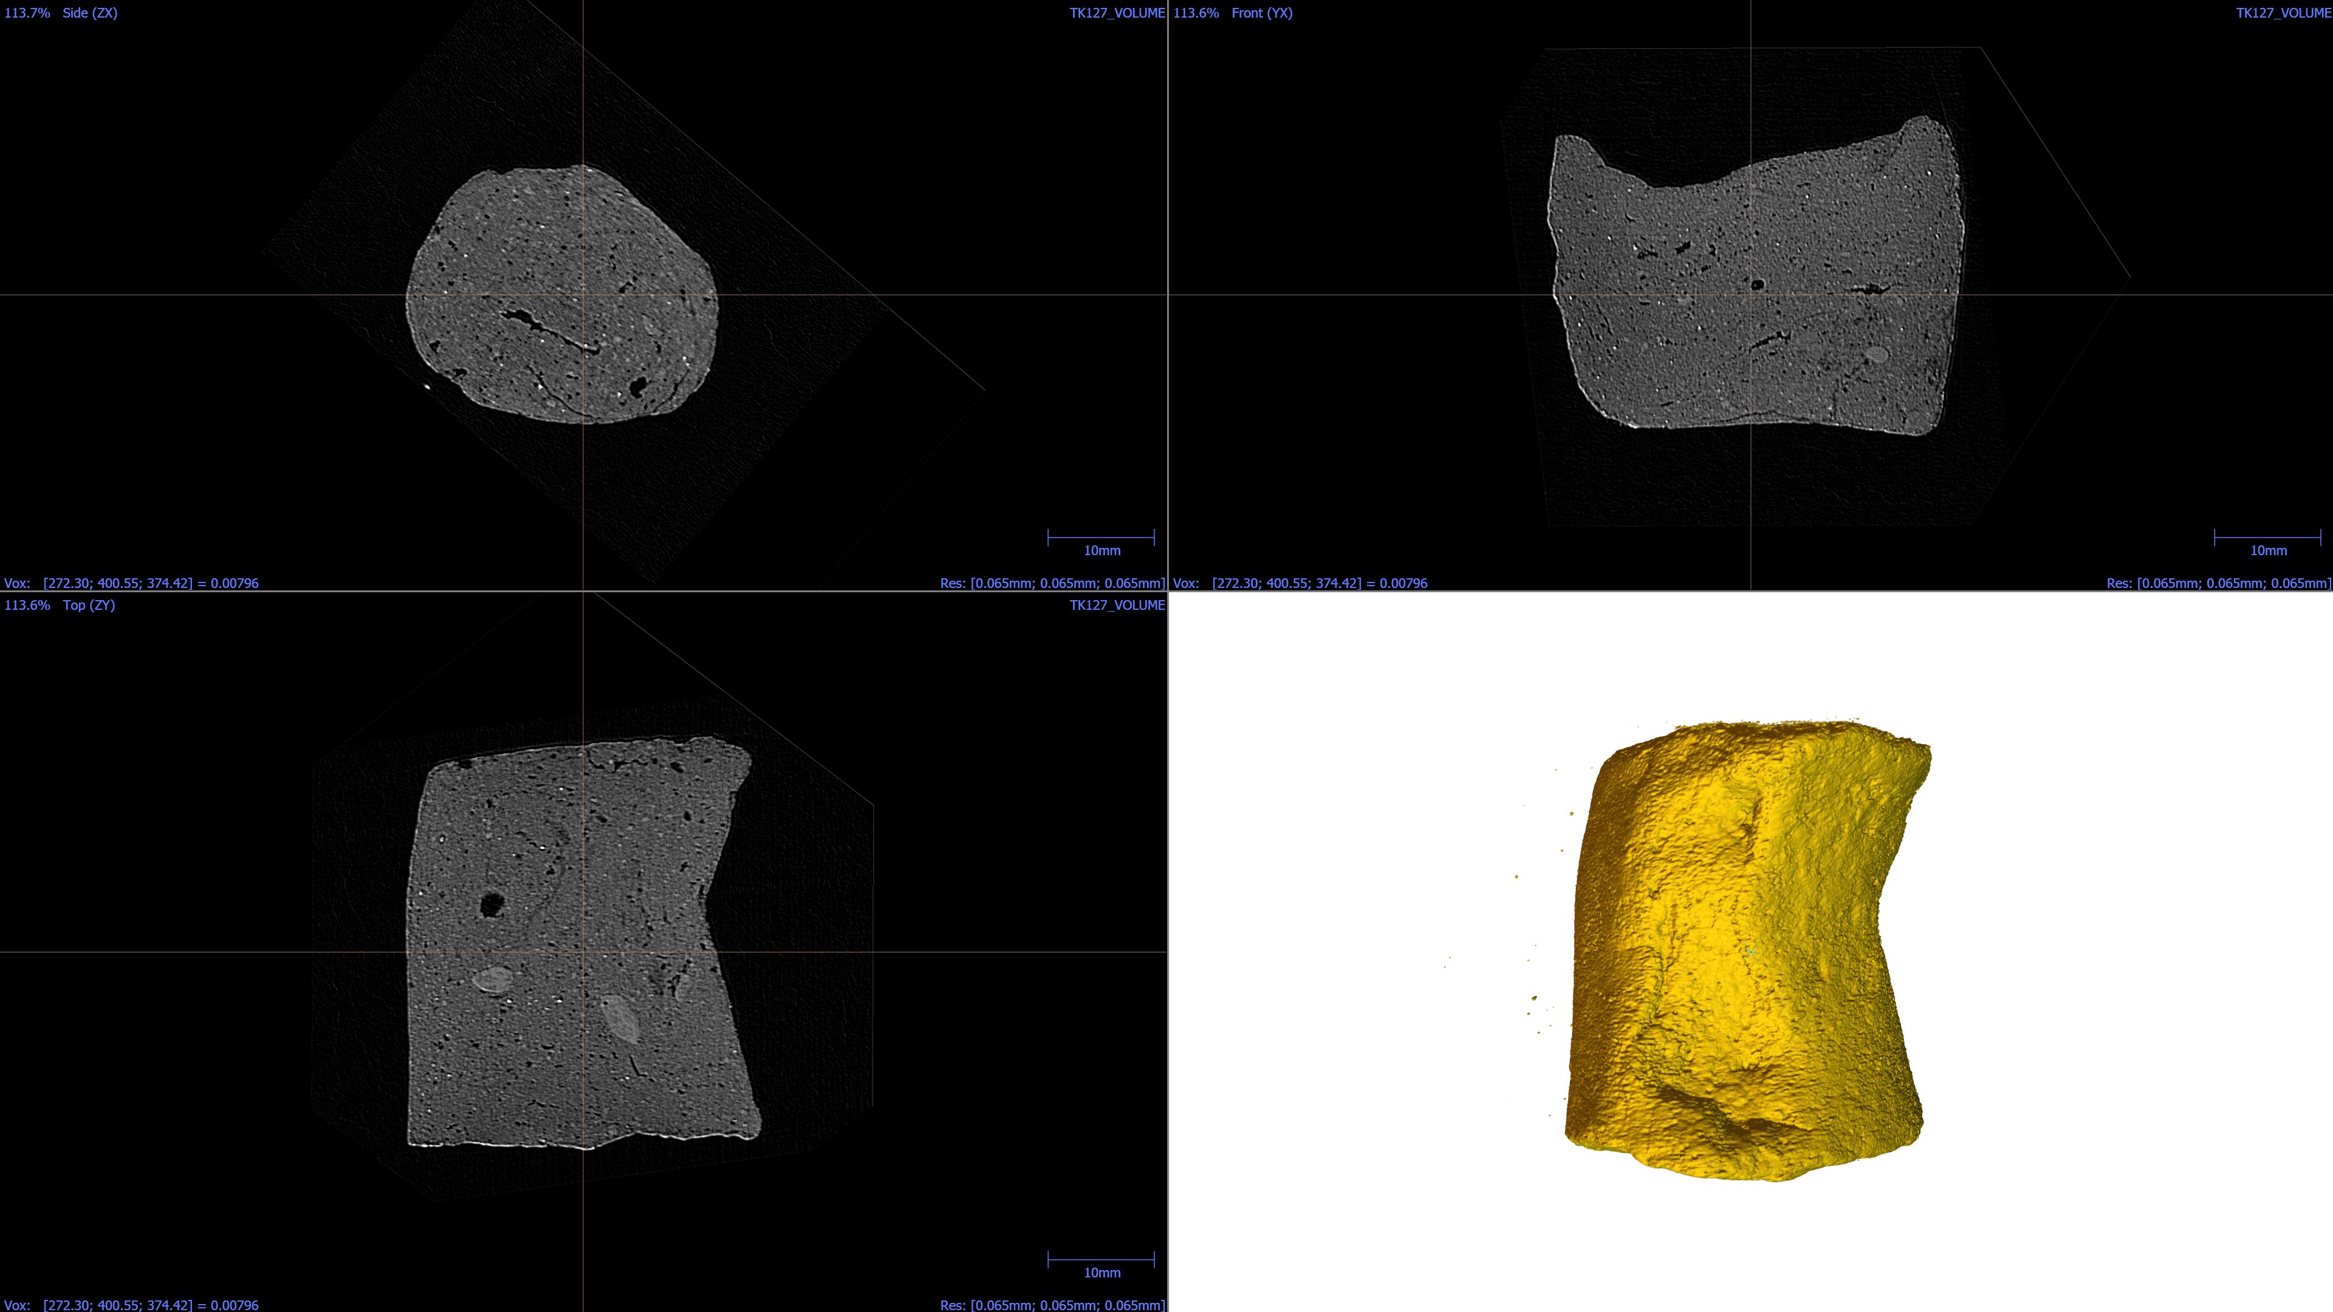Viewport: 2333px width, 1312px height.
Task: Click the Vox coordinates readout in Top view
Action: (131, 1305)
